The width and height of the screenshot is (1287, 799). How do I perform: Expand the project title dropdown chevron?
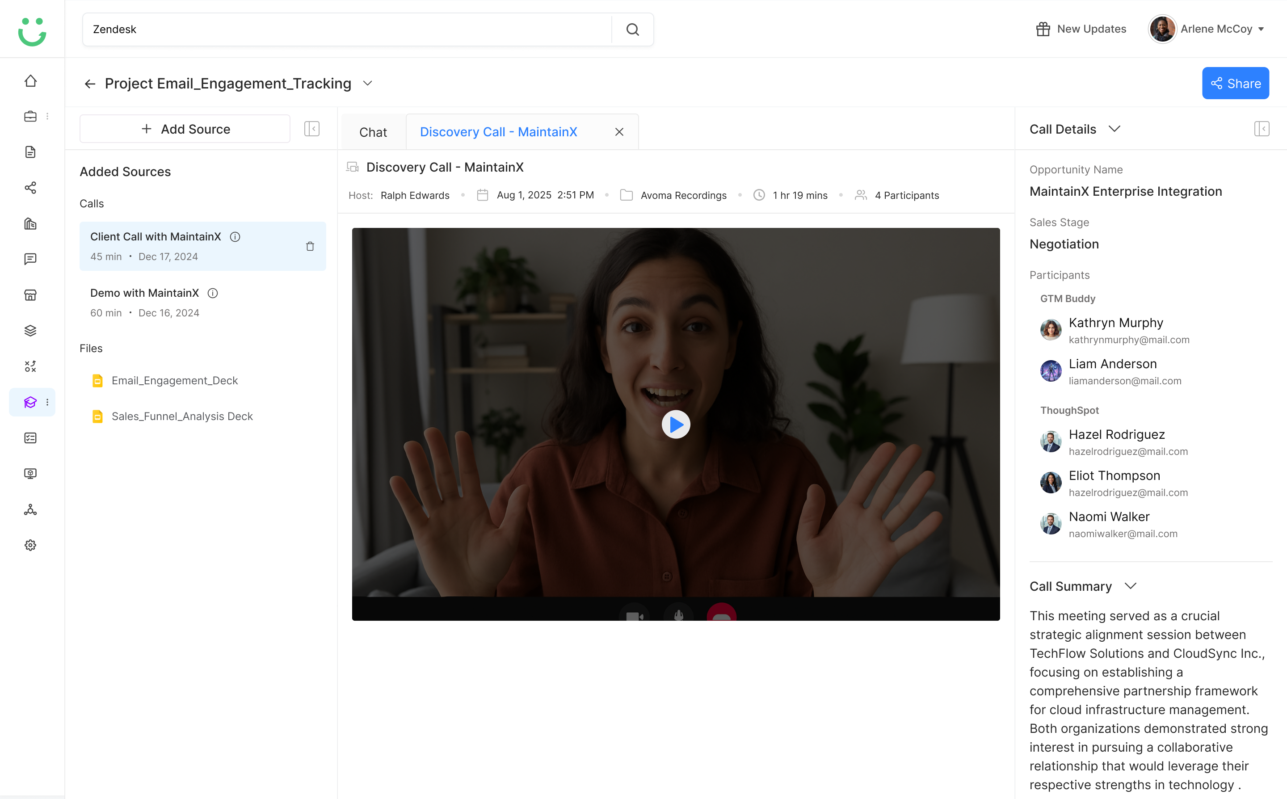click(368, 84)
